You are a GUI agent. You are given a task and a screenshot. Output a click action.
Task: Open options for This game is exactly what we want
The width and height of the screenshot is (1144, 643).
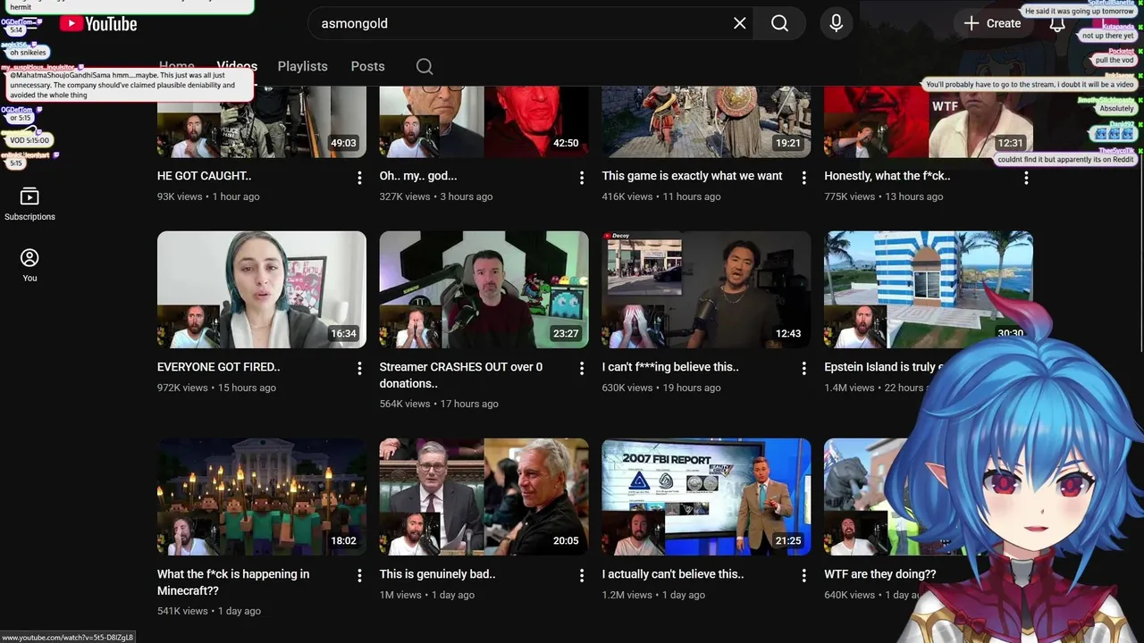tap(803, 178)
